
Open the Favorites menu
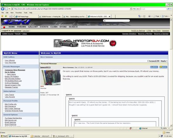(18, 13)
